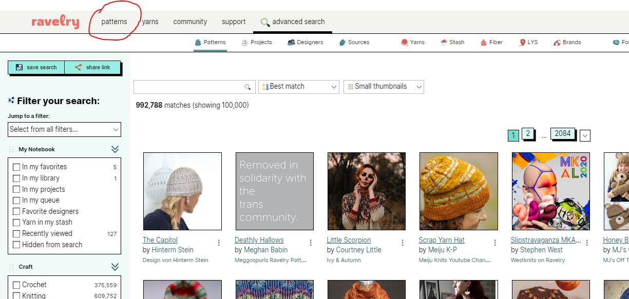
Task: Check the Recently viewed filter
Action: pyautogui.click(x=16, y=234)
